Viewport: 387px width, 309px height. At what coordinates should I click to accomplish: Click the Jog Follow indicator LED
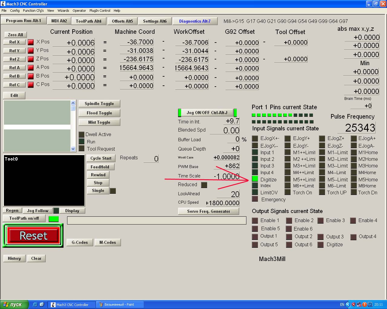(56, 210)
